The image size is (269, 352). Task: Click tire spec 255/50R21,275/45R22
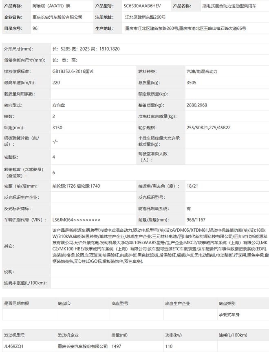[x=208, y=128]
